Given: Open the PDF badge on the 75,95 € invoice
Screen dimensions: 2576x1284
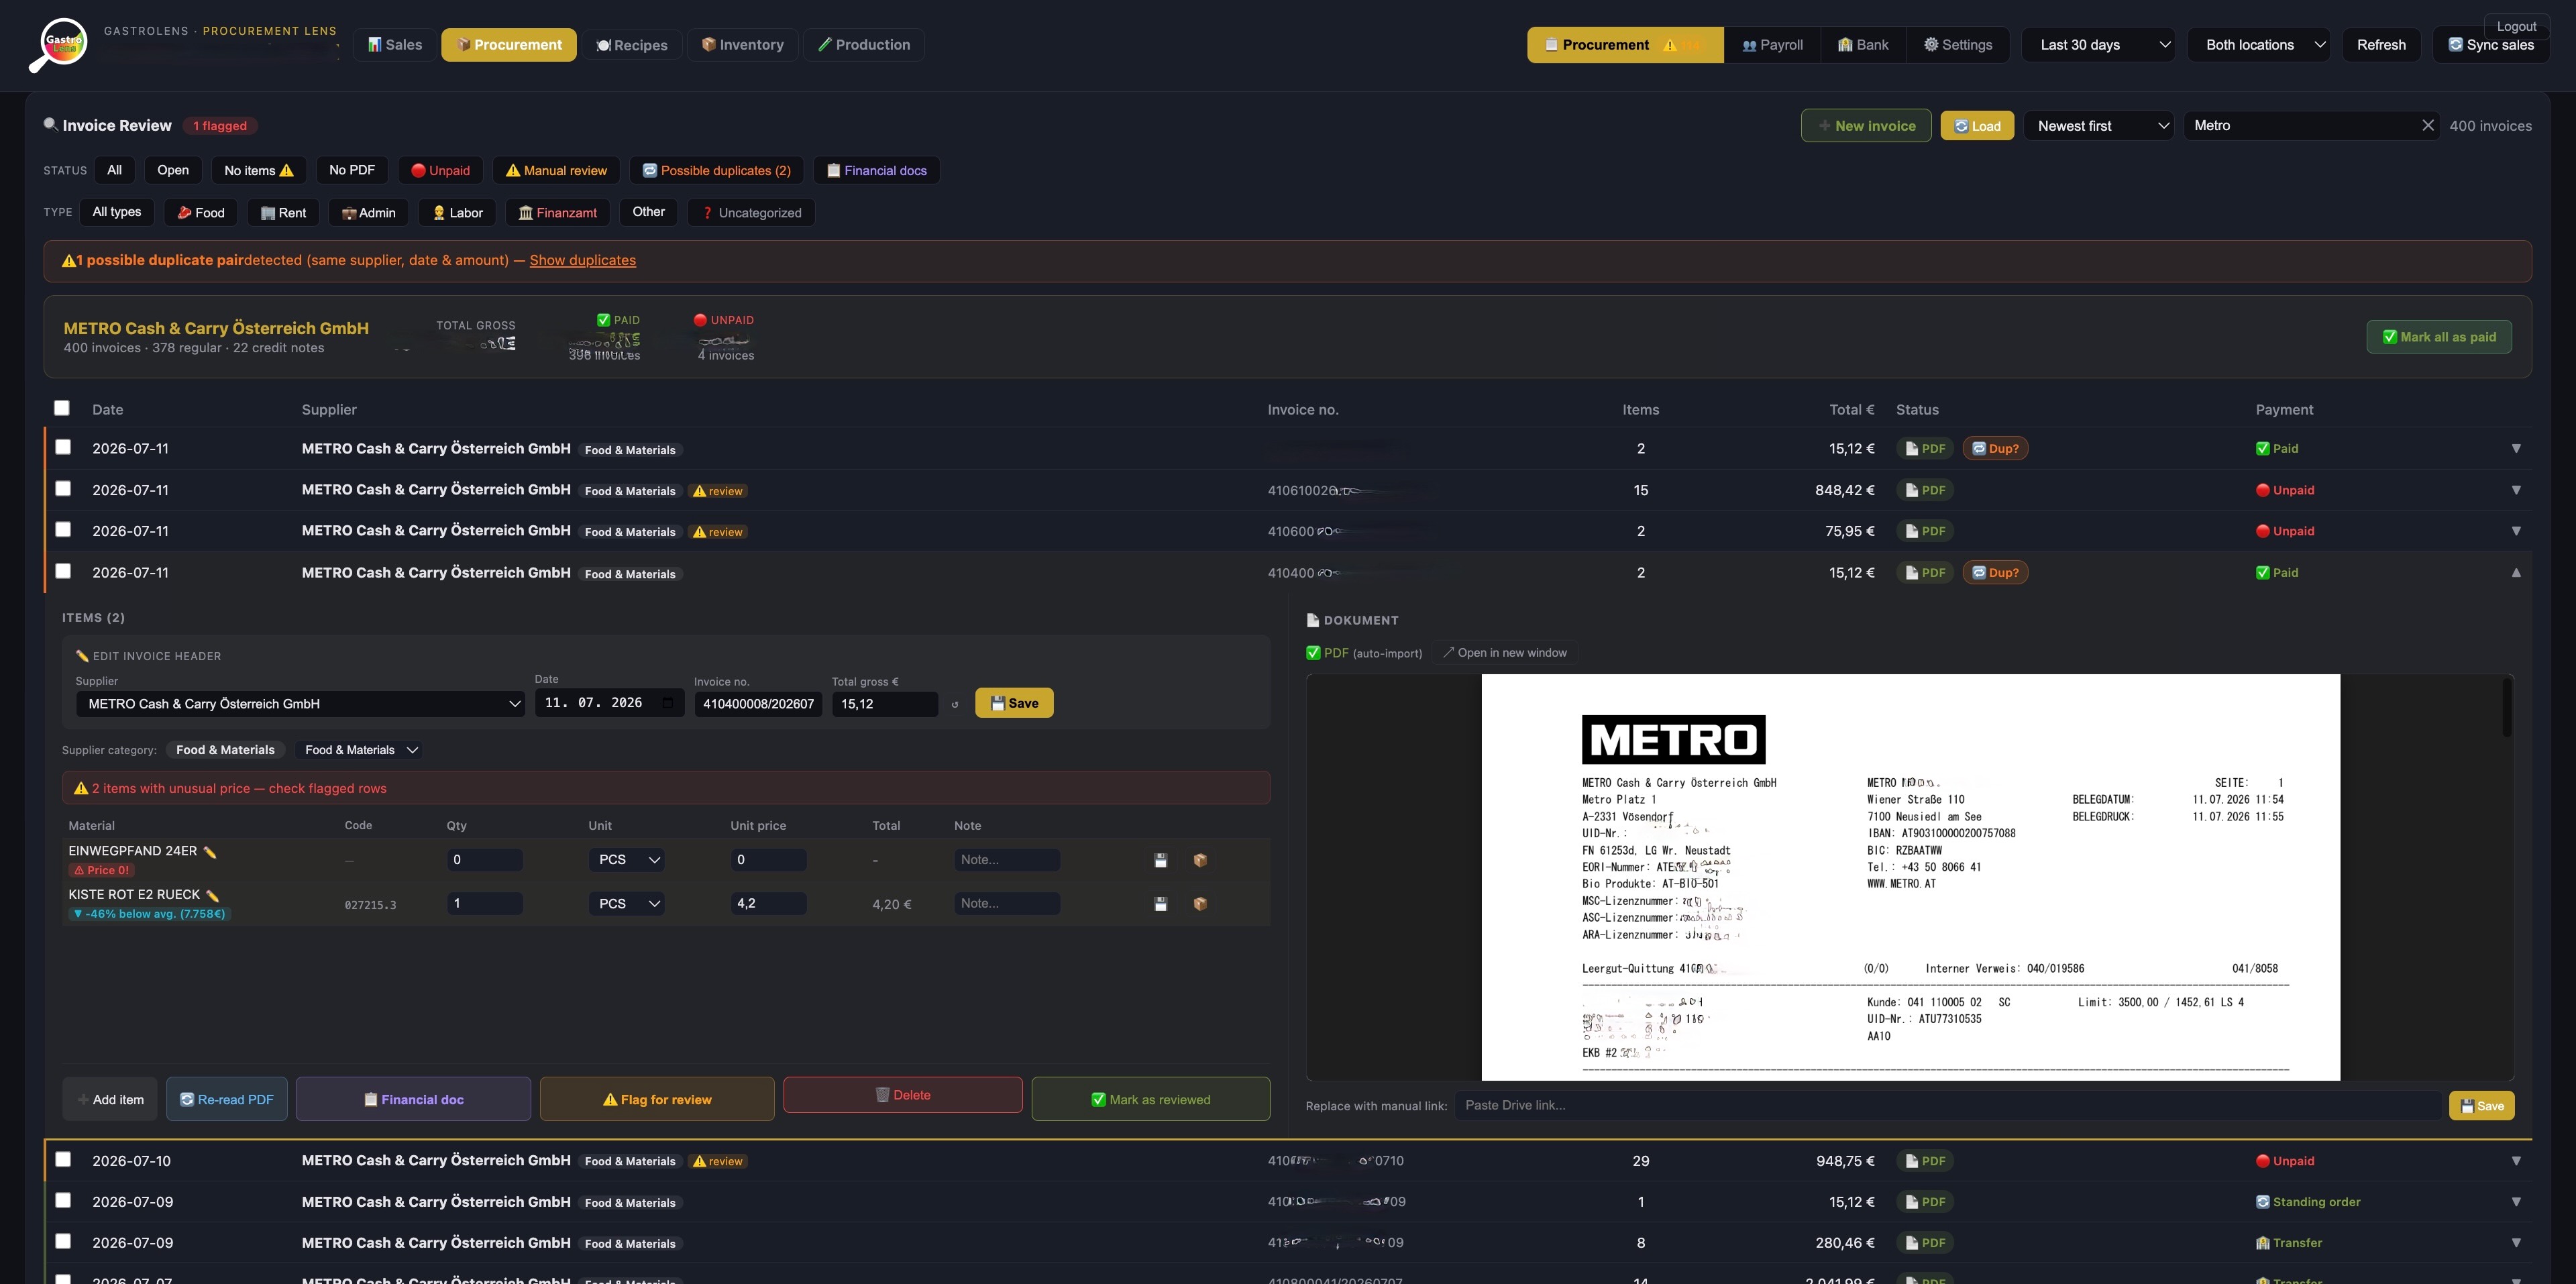Looking at the screenshot, I should [1925, 531].
